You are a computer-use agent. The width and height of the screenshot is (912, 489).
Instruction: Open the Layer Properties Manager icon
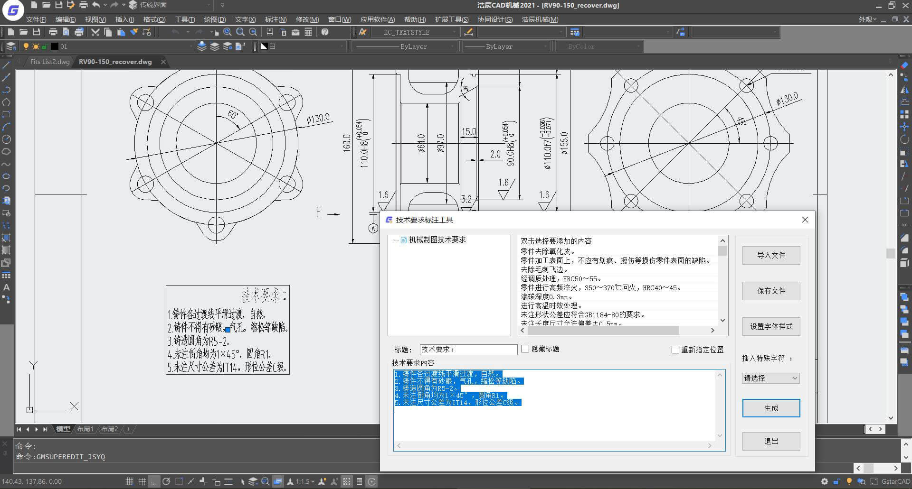point(10,46)
